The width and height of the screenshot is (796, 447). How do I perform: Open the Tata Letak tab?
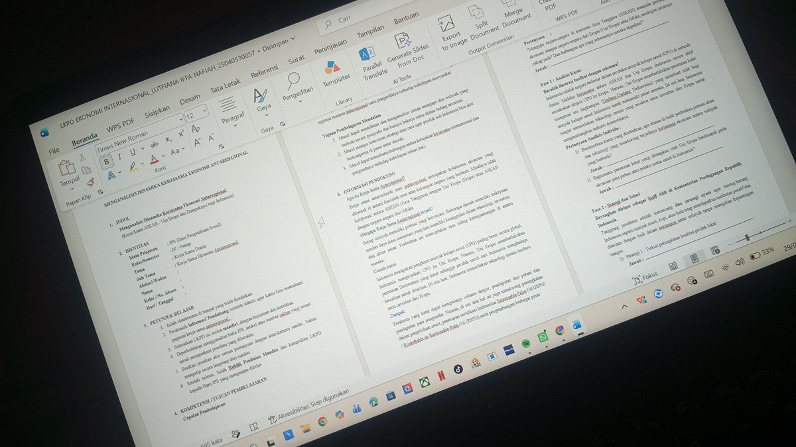[226, 86]
